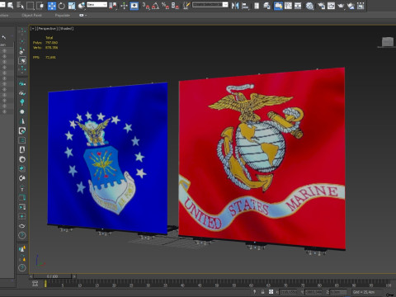Toggle Angle Snap in toolbar

[x=155, y=6]
